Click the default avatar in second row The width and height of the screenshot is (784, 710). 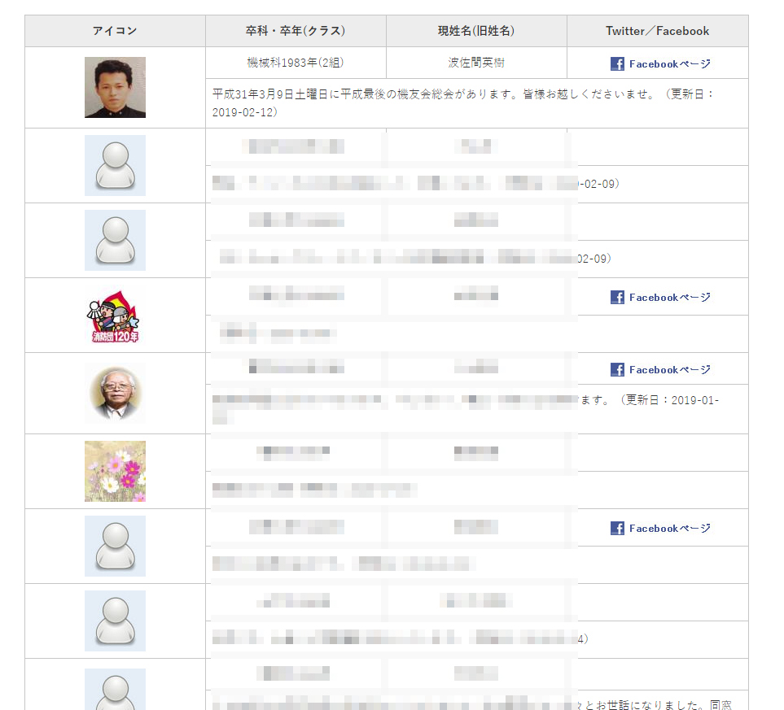[115, 165]
